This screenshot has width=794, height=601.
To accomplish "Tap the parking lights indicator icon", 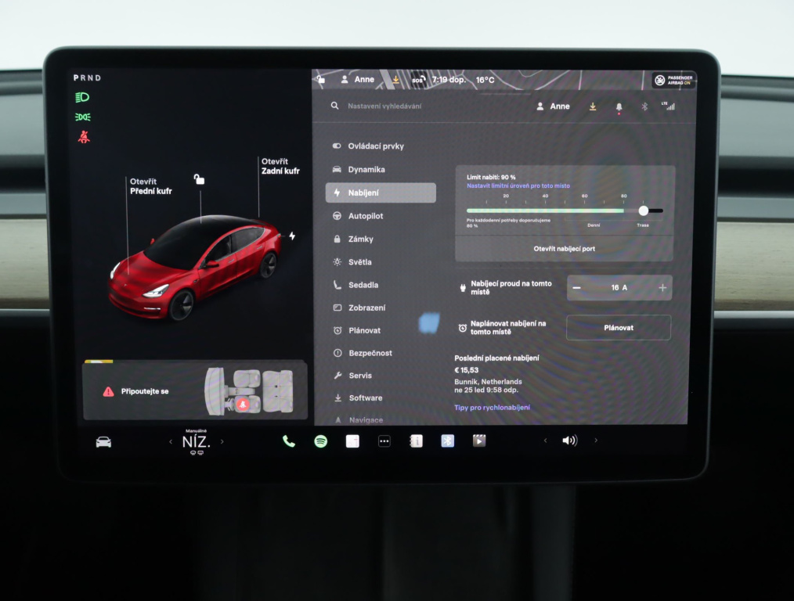I will click(x=83, y=117).
